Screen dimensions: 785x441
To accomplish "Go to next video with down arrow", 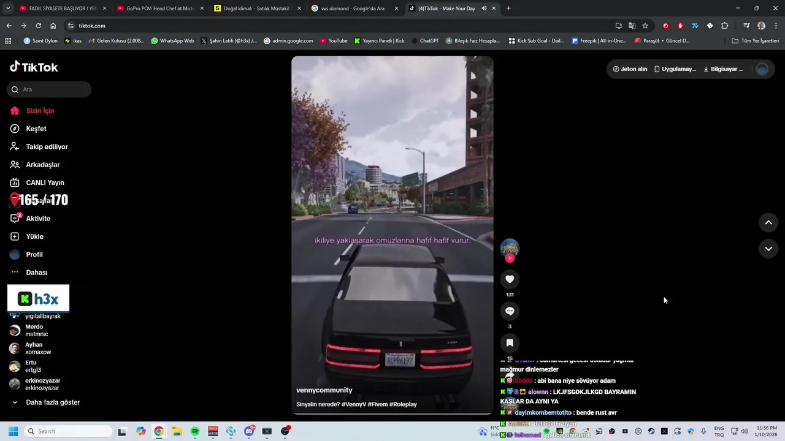I will click(x=768, y=249).
